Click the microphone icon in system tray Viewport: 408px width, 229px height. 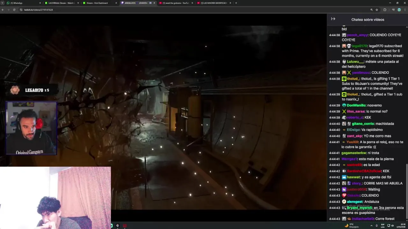(377, 226)
